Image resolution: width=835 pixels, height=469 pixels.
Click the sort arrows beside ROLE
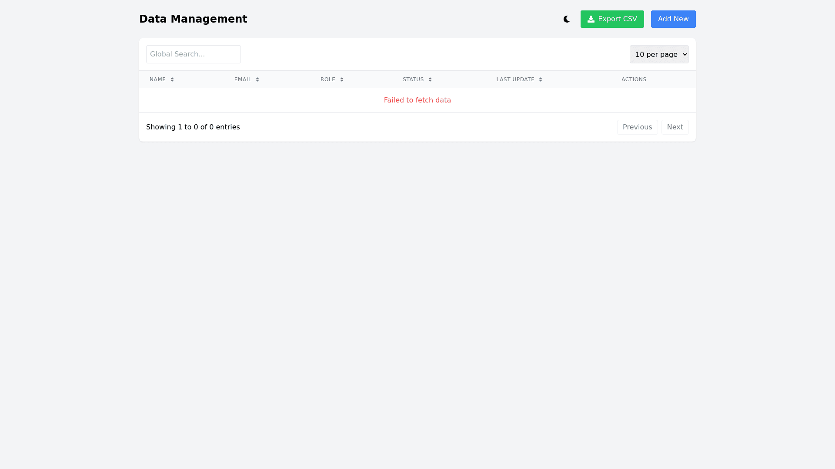tap(342, 79)
